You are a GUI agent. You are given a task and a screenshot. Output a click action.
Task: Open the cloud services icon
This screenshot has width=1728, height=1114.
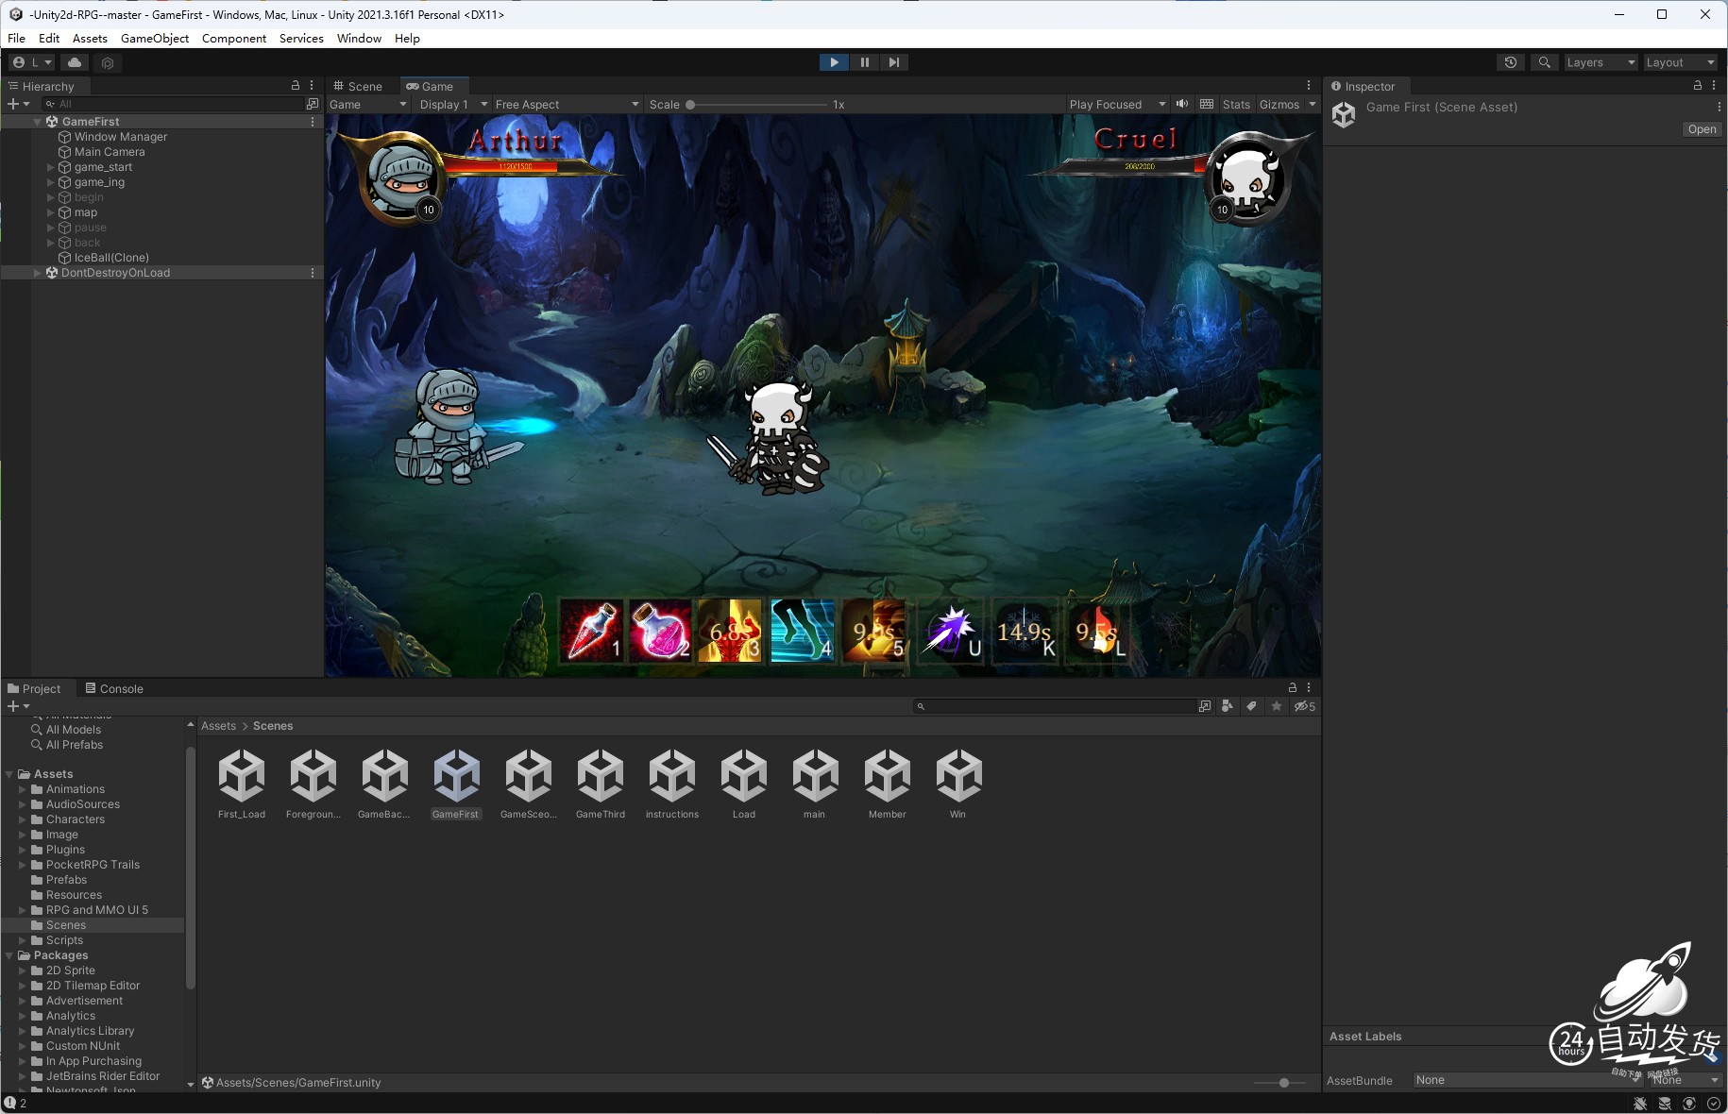tap(75, 62)
